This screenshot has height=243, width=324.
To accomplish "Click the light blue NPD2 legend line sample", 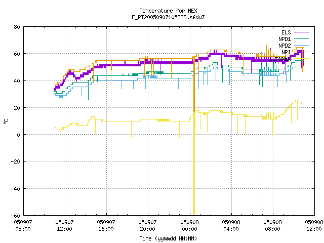I will coord(301,45).
